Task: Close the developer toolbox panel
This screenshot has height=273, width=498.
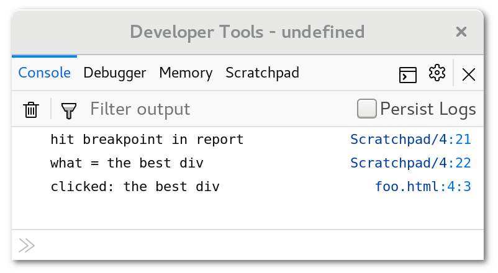Action: click(x=469, y=74)
